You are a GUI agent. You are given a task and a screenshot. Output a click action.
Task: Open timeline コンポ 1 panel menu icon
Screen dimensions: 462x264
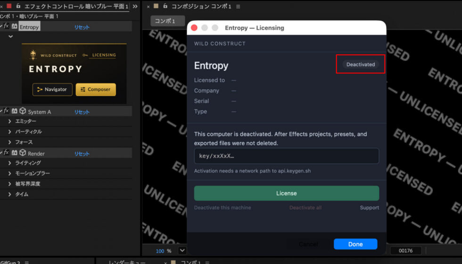[207, 262]
